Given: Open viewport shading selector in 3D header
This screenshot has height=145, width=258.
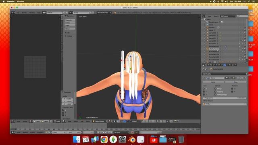Looking at the screenshot, I should click(x=110, y=121).
